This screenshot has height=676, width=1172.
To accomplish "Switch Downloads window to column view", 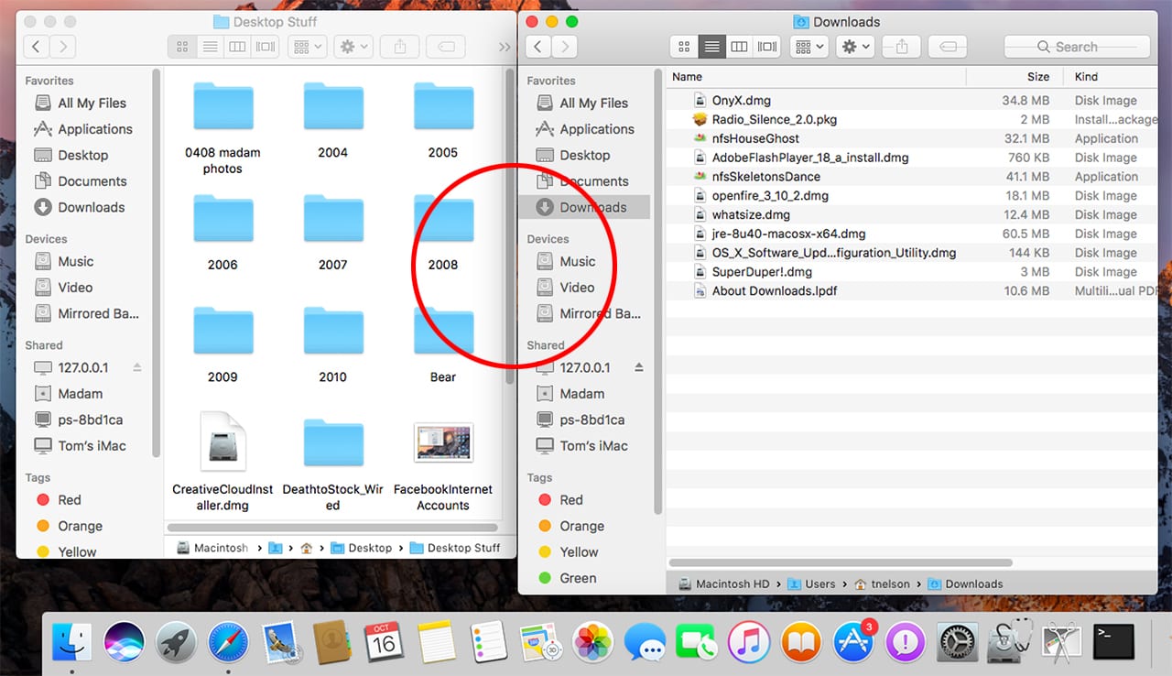I will pos(739,47).
